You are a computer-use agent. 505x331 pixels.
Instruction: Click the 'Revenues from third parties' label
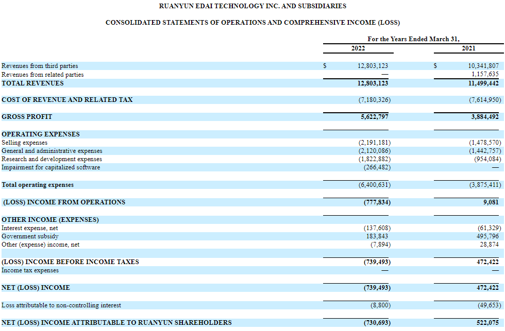point(40,66)
